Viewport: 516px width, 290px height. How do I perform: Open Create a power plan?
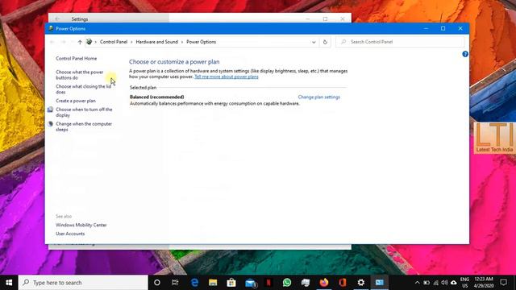pyautogui.click(x=76, y=101)
